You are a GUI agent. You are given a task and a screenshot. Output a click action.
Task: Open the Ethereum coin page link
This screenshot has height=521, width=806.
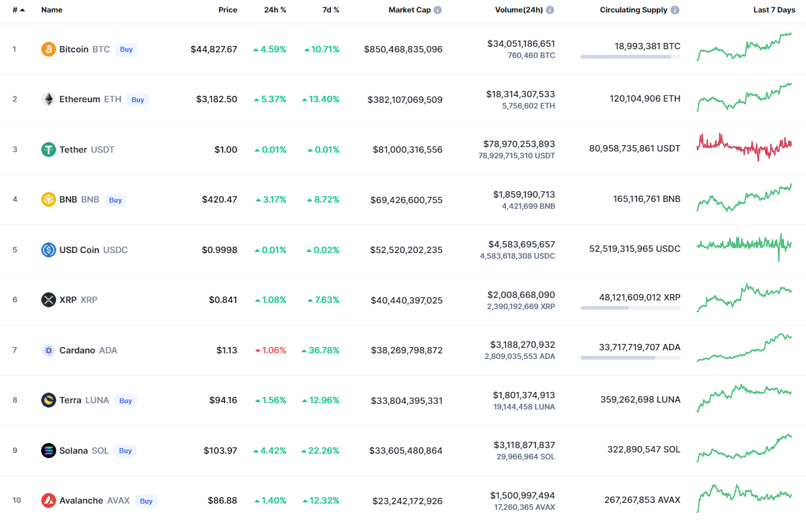tap(79, 99)
